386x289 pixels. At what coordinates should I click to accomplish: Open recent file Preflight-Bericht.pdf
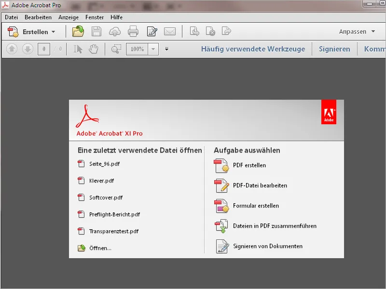coord(114,214)
